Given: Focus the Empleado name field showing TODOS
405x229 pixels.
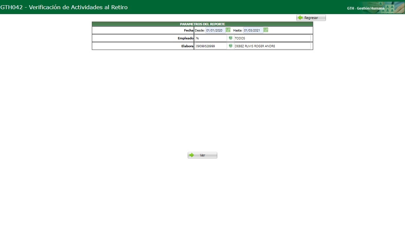Looking at the screenshot, I should [272, 38].
